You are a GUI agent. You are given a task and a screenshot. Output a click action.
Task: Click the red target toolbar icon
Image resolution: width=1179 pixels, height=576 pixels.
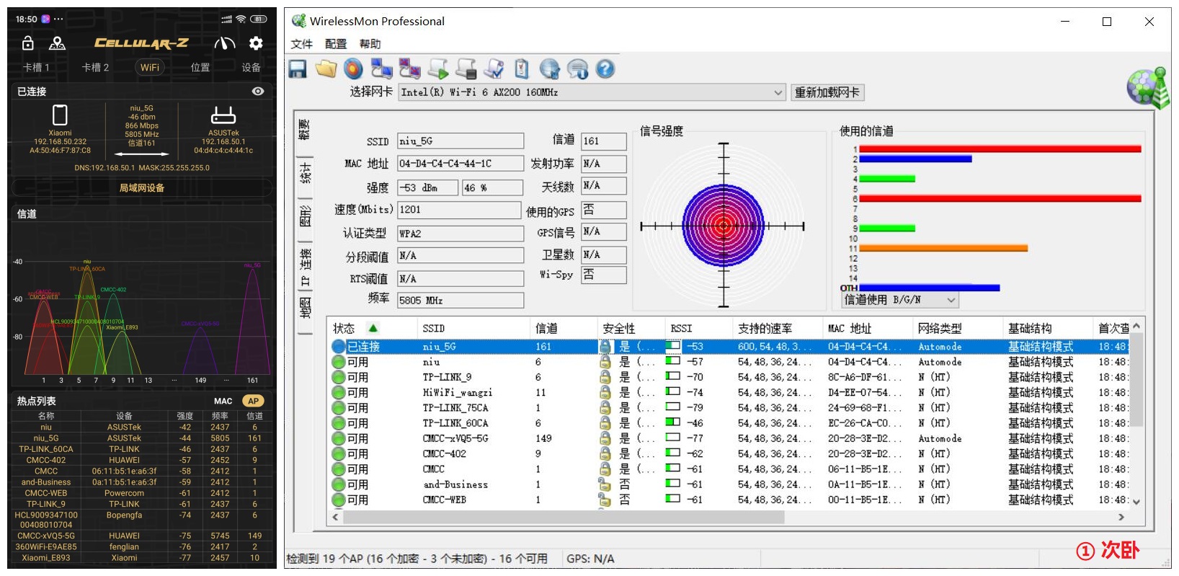tap(353, 69)
